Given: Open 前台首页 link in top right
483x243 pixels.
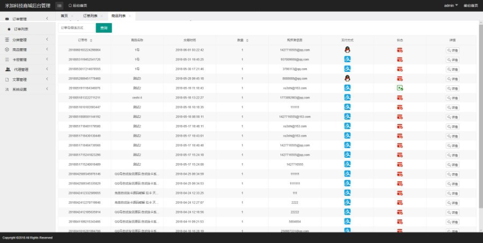Looking at the screenshot, I should (471, 5).
